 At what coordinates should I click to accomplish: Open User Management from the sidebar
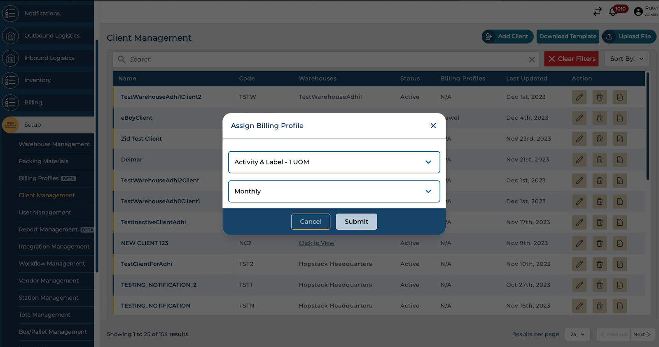45,213
